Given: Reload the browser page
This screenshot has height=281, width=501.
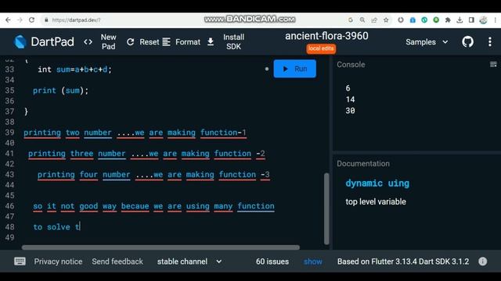Looking at the screenshot, I should 31,20.
